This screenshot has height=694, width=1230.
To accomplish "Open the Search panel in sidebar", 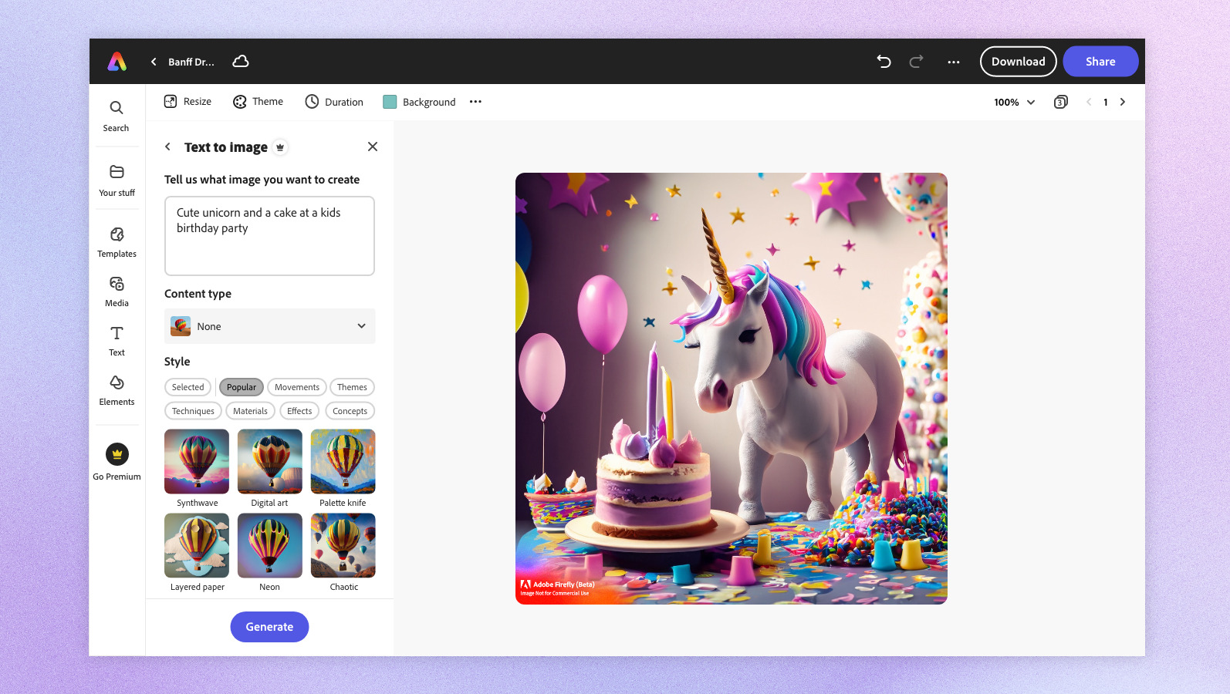I will pos(117,116).
